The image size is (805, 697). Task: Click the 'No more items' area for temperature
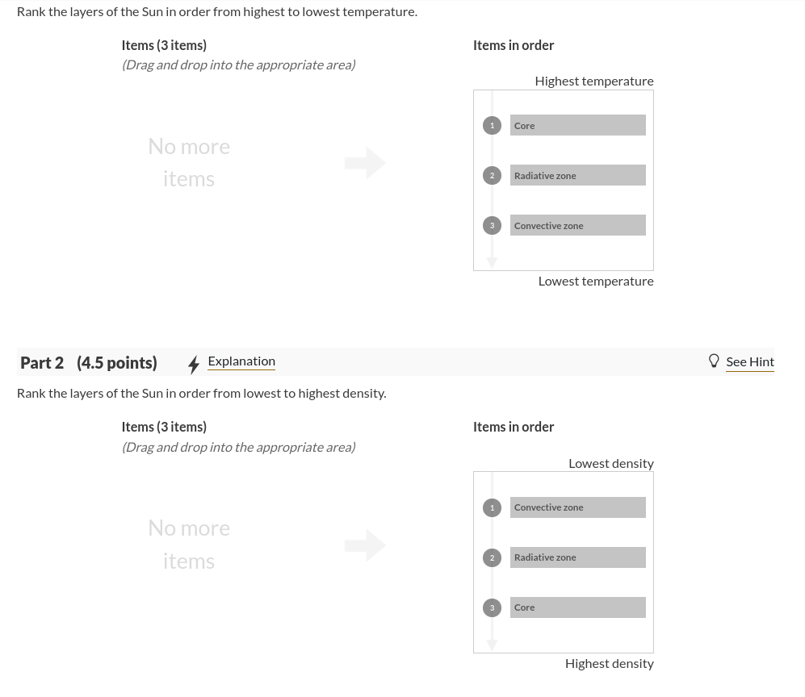tap(189, 162)
